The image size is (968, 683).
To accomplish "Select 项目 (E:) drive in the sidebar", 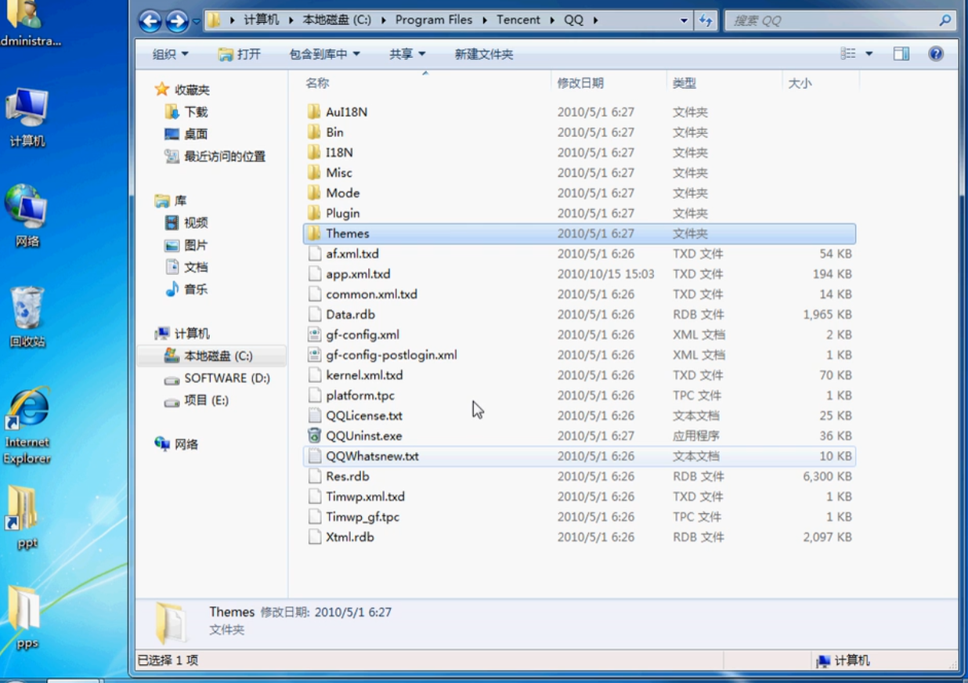I will tap(206, 400).
